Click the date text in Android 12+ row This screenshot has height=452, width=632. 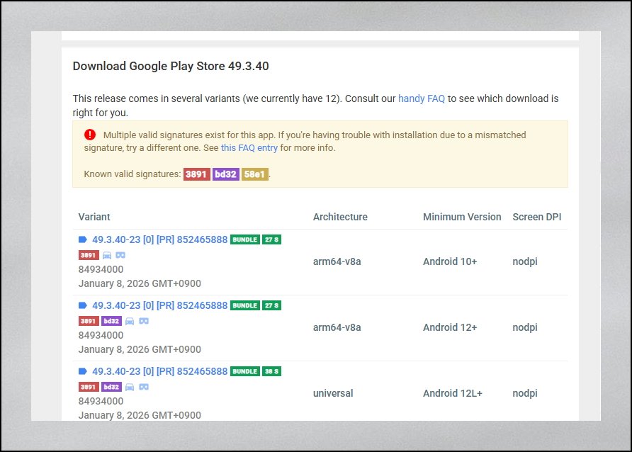coord(140,350)
